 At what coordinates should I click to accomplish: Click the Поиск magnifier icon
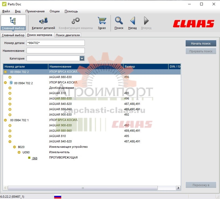click(x=119, y=21)
